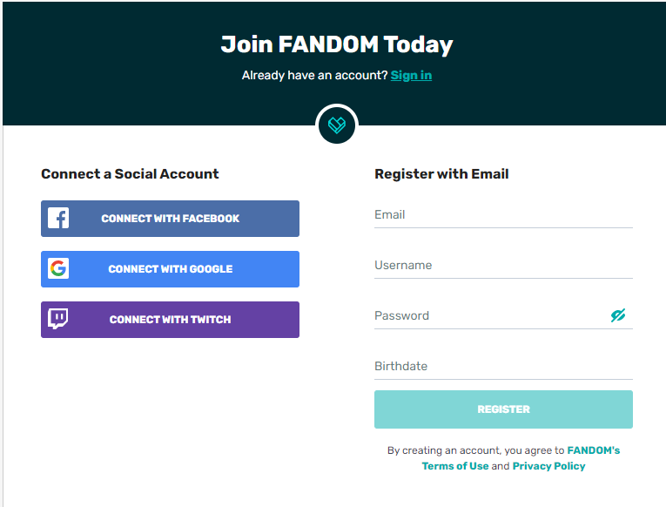The image size is (666, 507).
Task: Submit the form with the Register button
Action: pyautogui.click(x=503, y=409)
